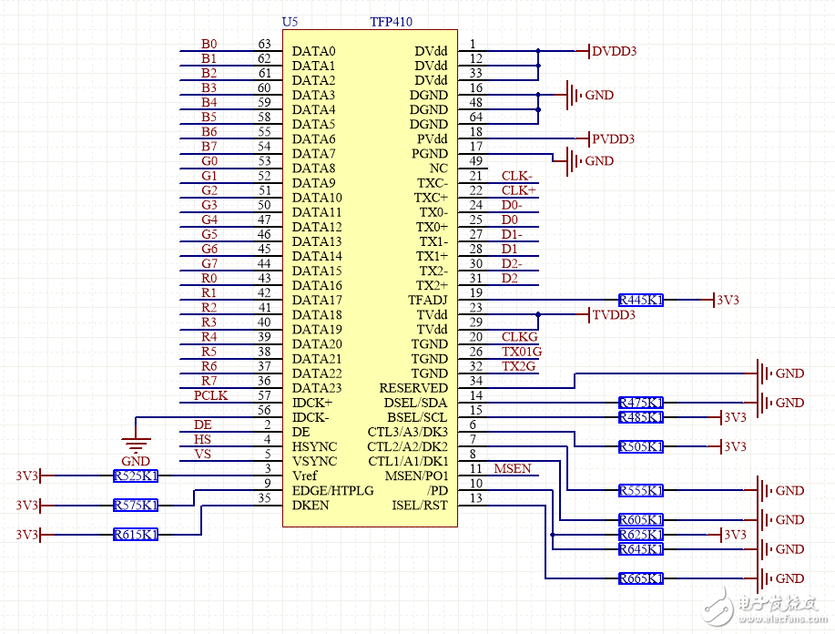Image resolution: width=835 pixels, height=634 pixels.
Task: Select the G4 net label
Action: point(209,220)
